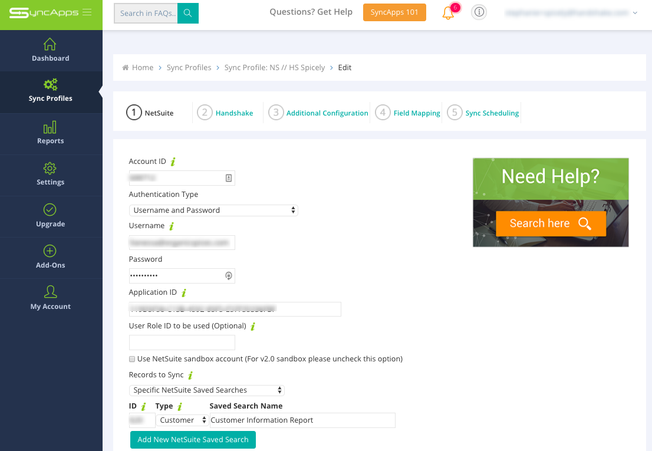Click the ID column info icon
Image resolution: width=652 pixels, height=451 pixels.
pos(143,407)
